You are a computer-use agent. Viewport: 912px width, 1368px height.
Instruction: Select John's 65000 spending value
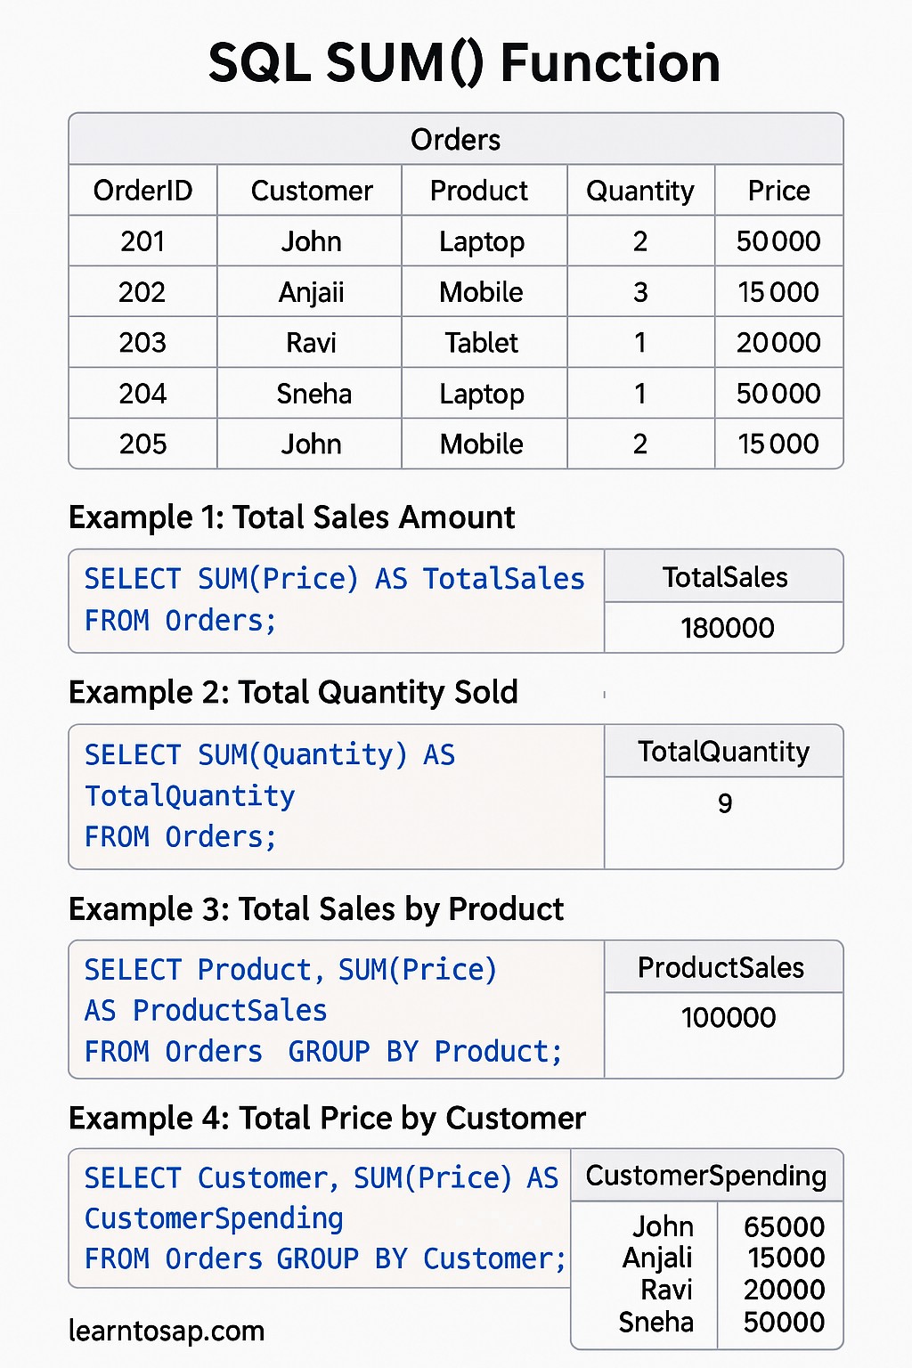coord(784,1226)
